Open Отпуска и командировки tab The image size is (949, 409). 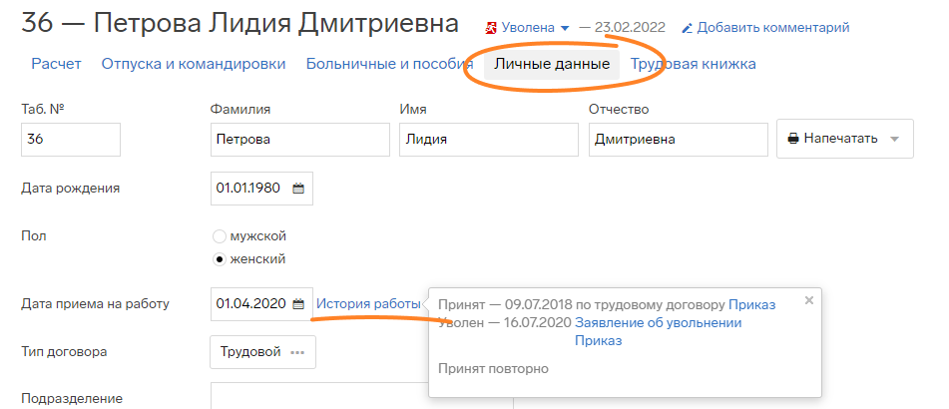tap(194, 64)
